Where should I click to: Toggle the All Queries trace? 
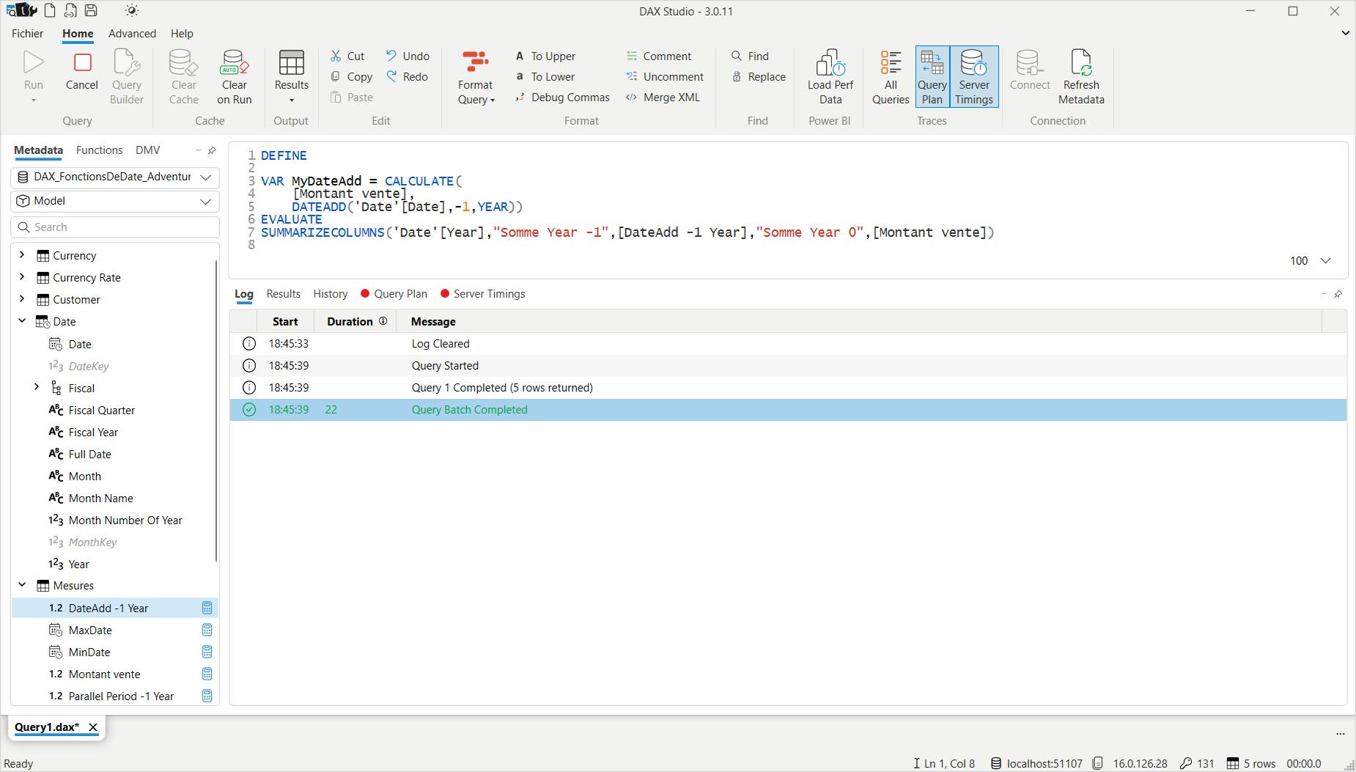point(891,77)
